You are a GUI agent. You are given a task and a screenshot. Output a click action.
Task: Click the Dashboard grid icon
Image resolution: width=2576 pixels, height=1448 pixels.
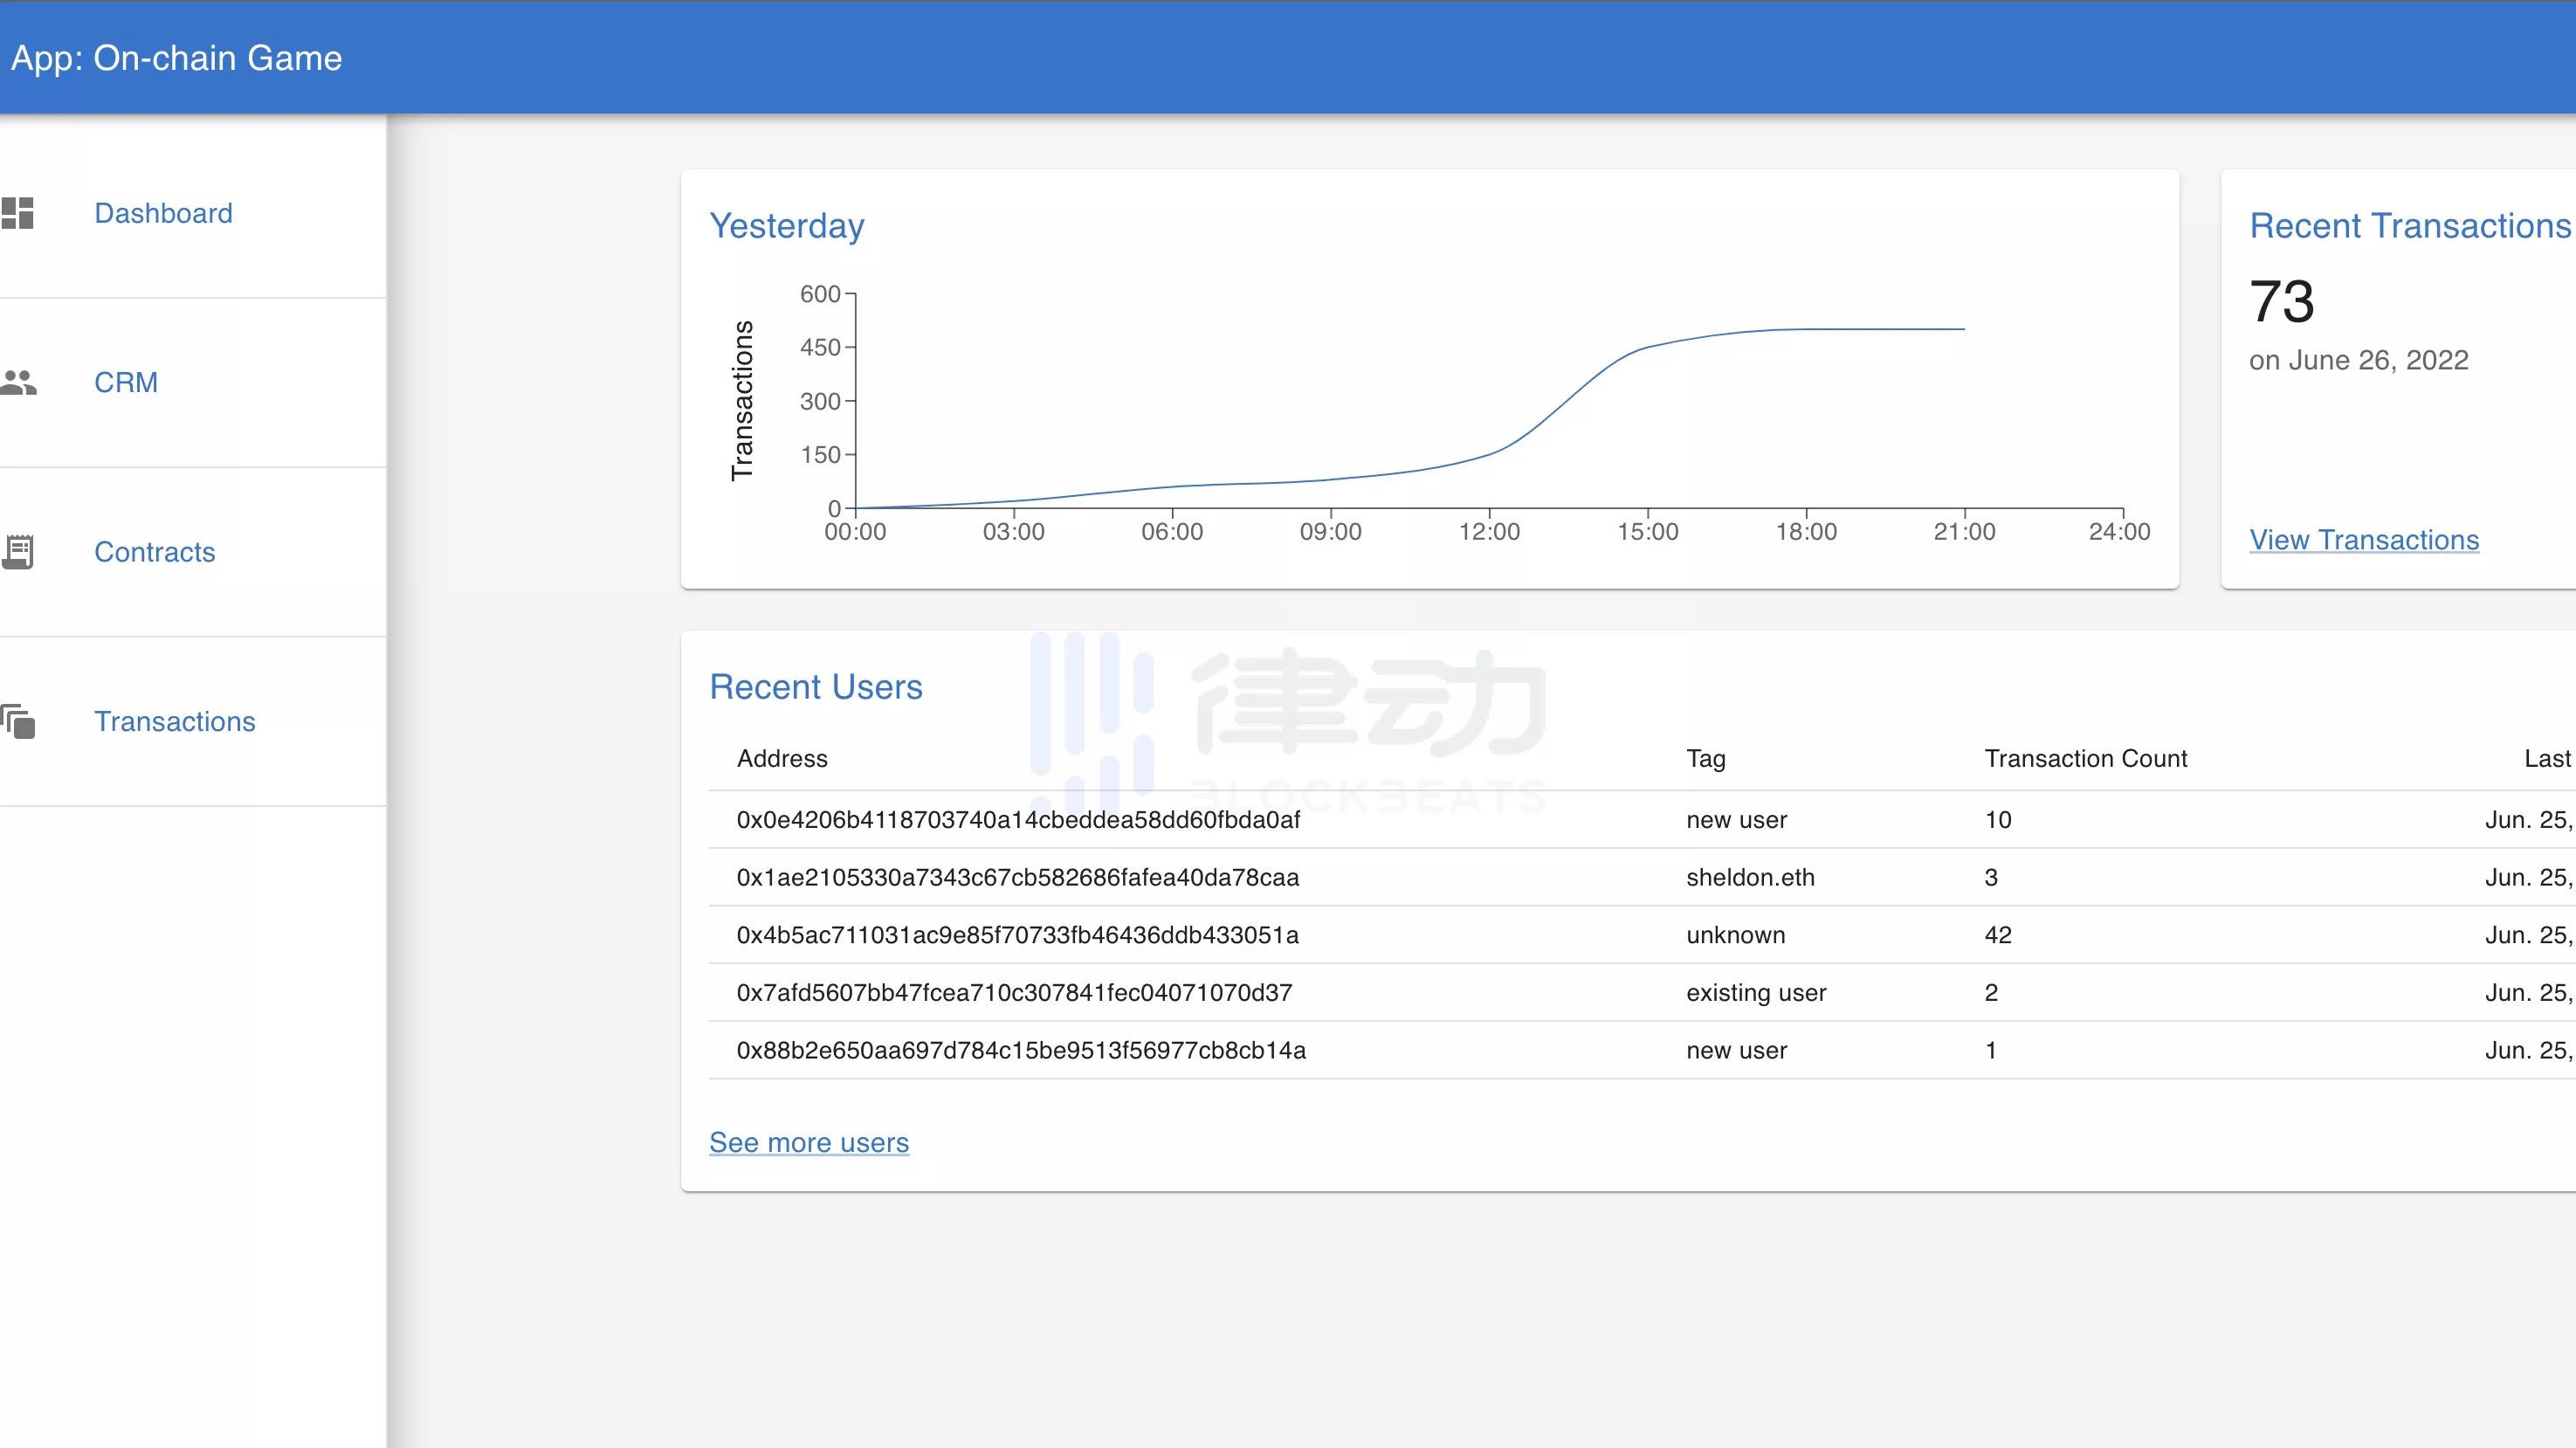coord(18,213)
